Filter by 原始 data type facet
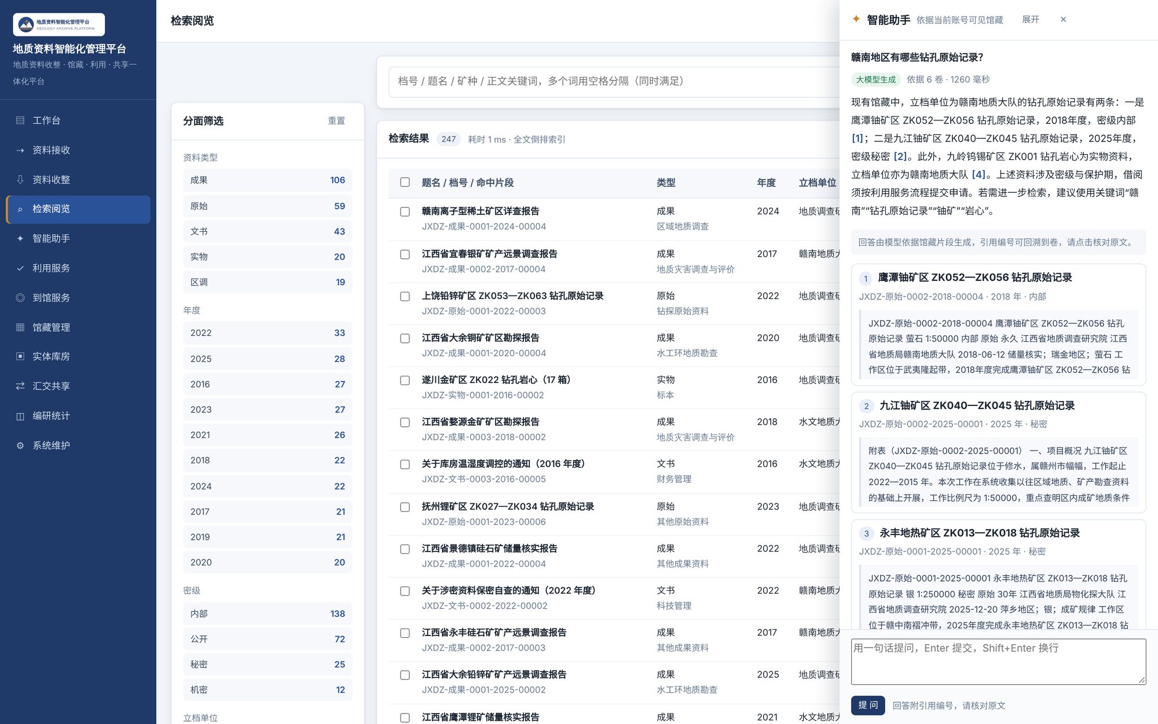 (x=267, y=206)
